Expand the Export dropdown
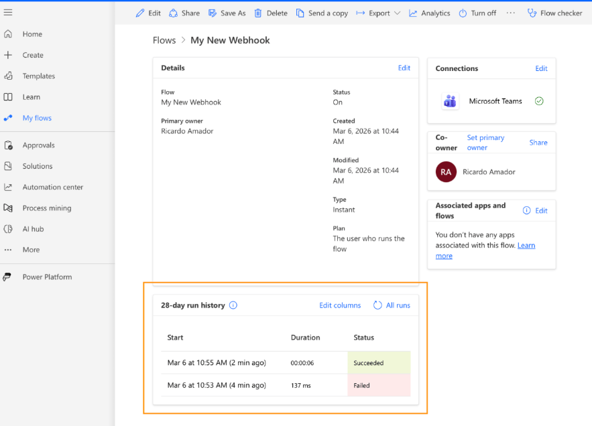Screen dimensions: 592x426 pos(398,13)
